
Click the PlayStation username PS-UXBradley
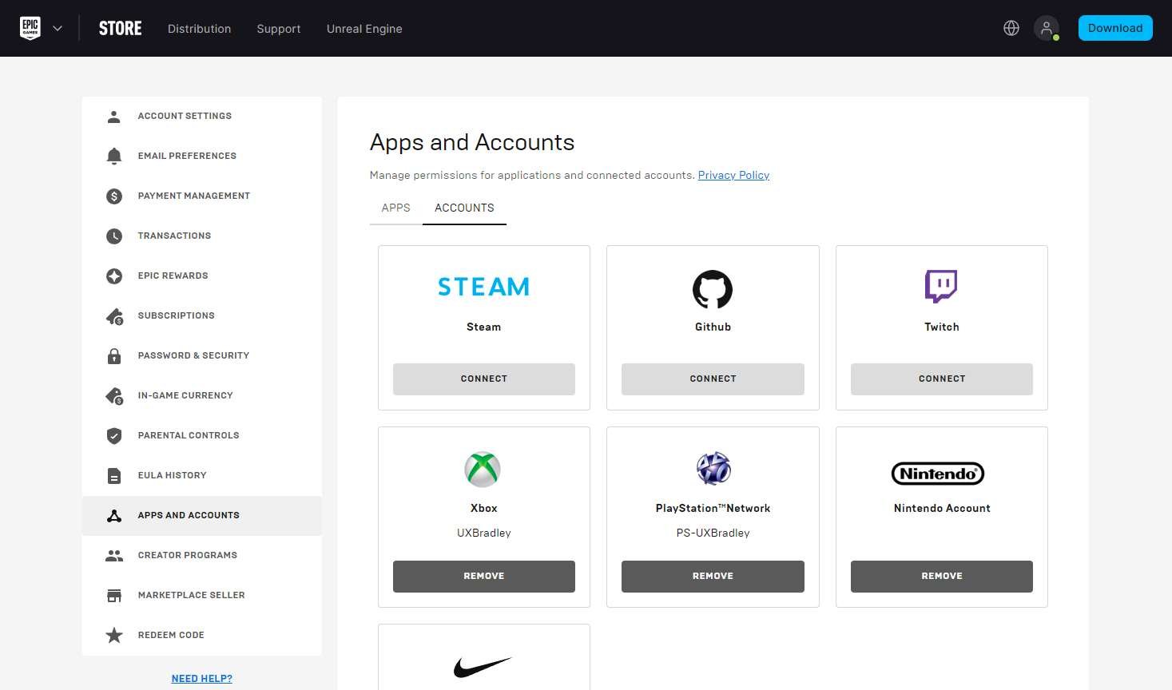pos(713,533)
